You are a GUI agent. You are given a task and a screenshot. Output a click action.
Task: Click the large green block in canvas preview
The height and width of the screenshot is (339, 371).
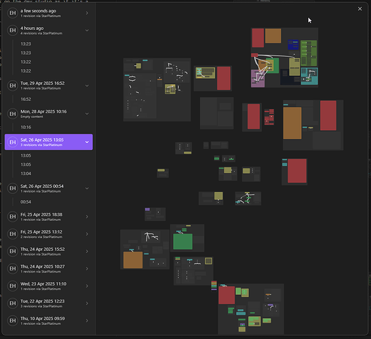182,241
